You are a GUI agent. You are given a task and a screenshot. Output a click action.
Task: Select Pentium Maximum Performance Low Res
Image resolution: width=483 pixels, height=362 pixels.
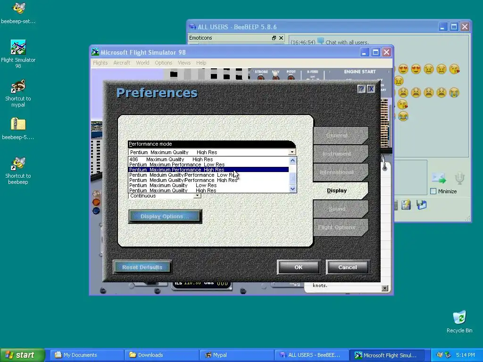coord(208,165)
